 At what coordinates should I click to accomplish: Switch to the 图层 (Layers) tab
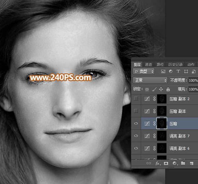point(137,64)
